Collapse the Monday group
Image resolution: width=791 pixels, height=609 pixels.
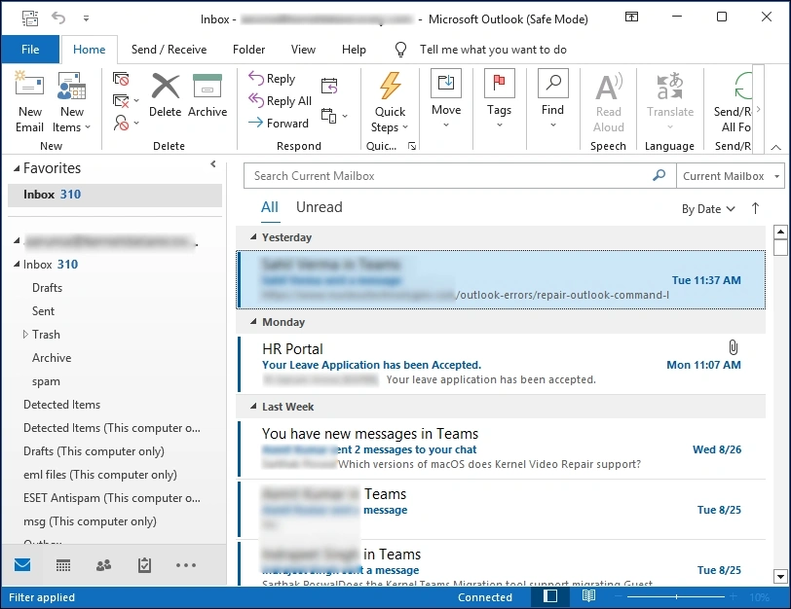click(x=253, y=321)
